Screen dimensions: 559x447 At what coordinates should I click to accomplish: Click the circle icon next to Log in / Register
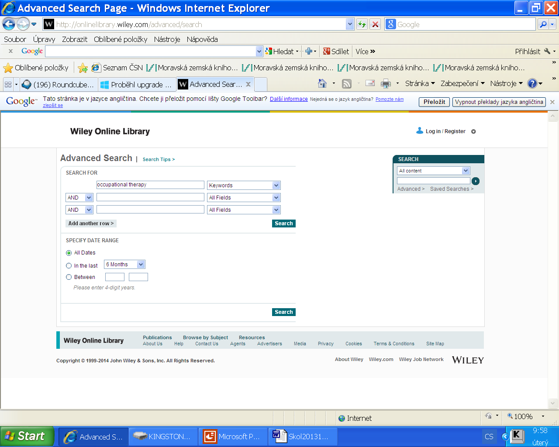point(473,131)
